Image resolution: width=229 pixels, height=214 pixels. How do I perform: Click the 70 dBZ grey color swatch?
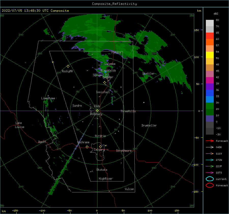click(210, 23)
